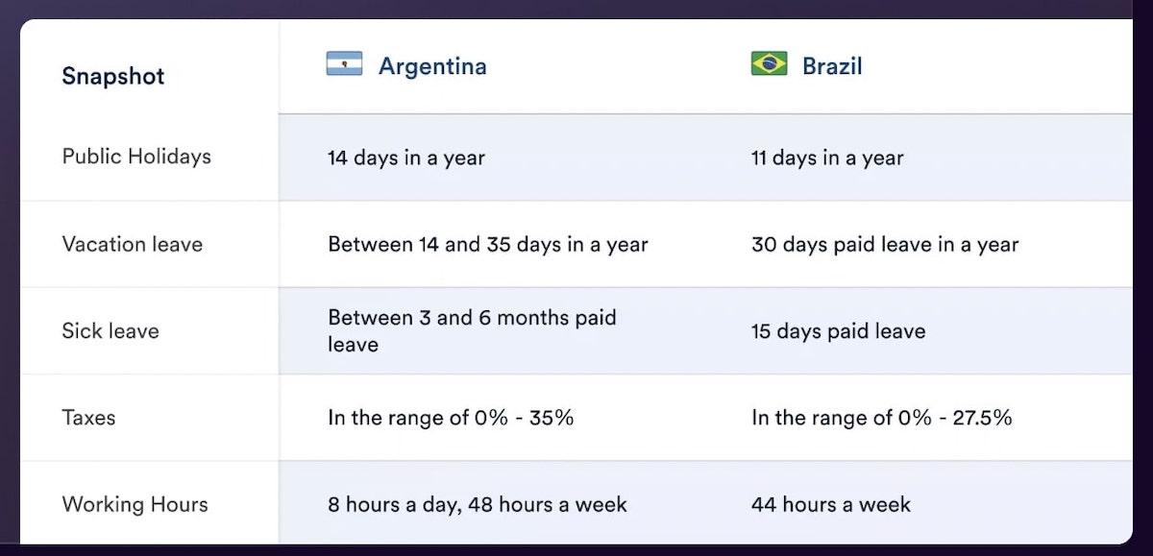Select the Brazil column heading

tap(832, 66)
